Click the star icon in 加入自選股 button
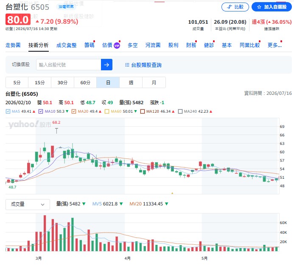Viewport: 294px width, 266px height. (x=259, y=7)
